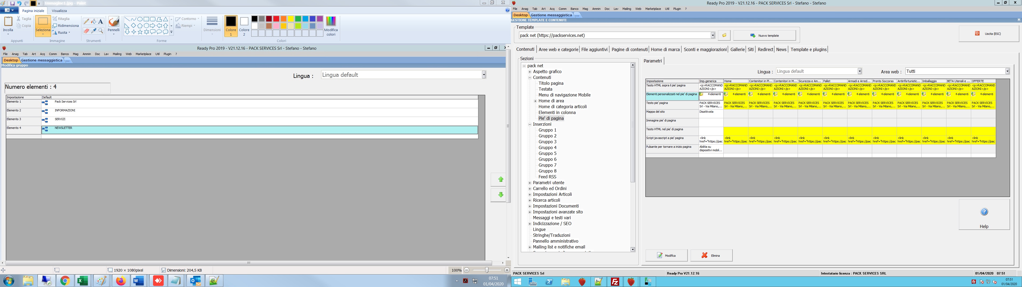The height and width of the screenshot is (287, 1022).
Task: Click the zoom out minus in Paint status bar
Action: point(467,270)
